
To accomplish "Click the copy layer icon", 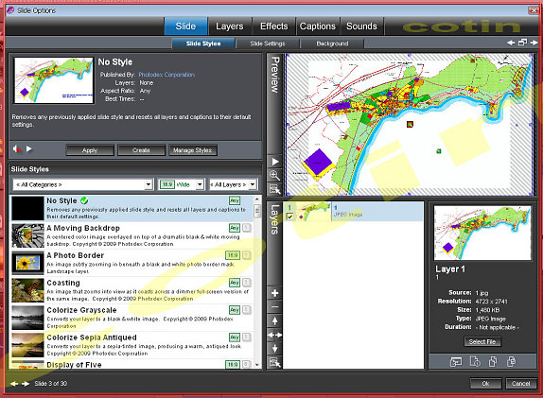I will (x=493, y=362).
